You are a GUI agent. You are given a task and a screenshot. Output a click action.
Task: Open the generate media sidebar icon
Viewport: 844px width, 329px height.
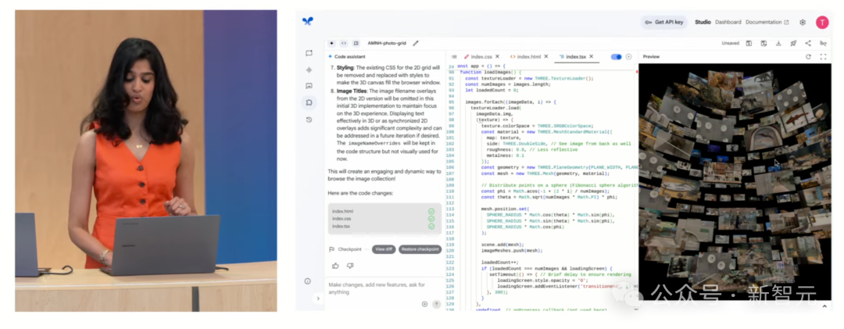coord(309,86)
